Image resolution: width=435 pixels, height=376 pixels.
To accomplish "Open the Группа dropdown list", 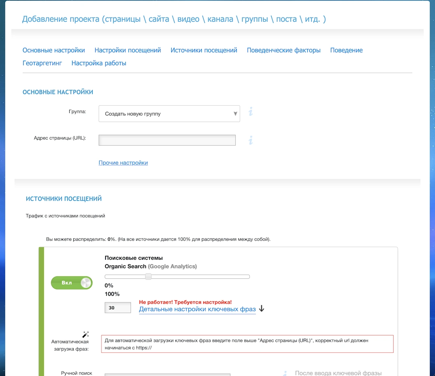I will point(169,114).
